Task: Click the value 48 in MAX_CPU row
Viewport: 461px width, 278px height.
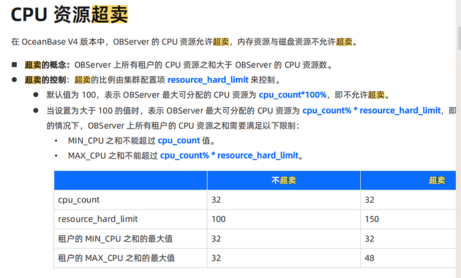Action: (369, 258)
